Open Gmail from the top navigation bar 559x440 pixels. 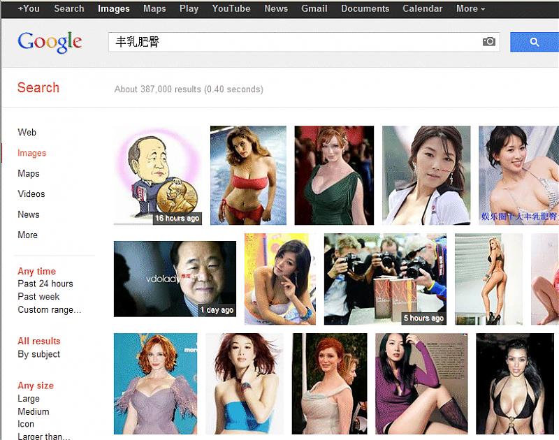[x=314, y=8]
